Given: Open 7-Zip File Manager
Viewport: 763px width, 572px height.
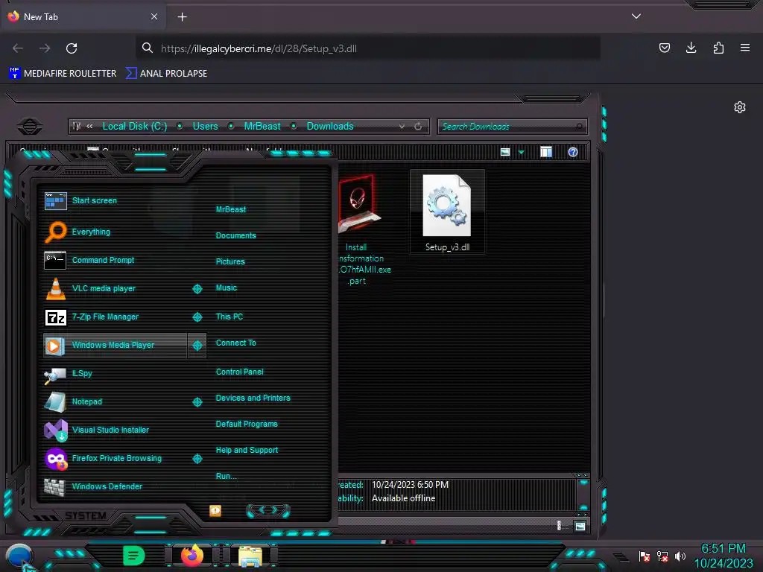Looking at the screenshot, I should pos(105,317).
